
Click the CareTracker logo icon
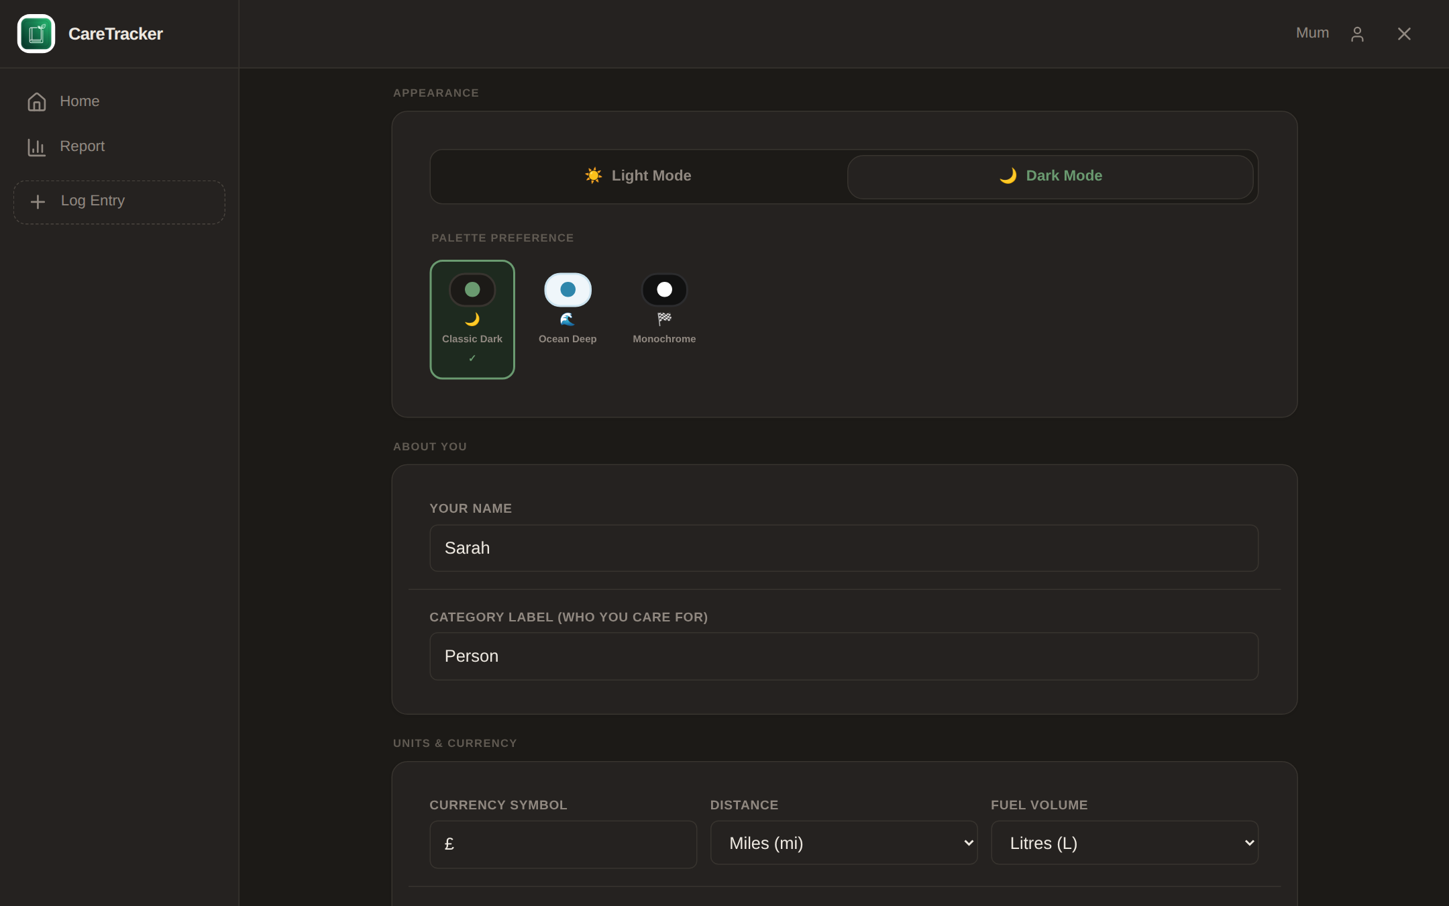click(x=36, y=34)
